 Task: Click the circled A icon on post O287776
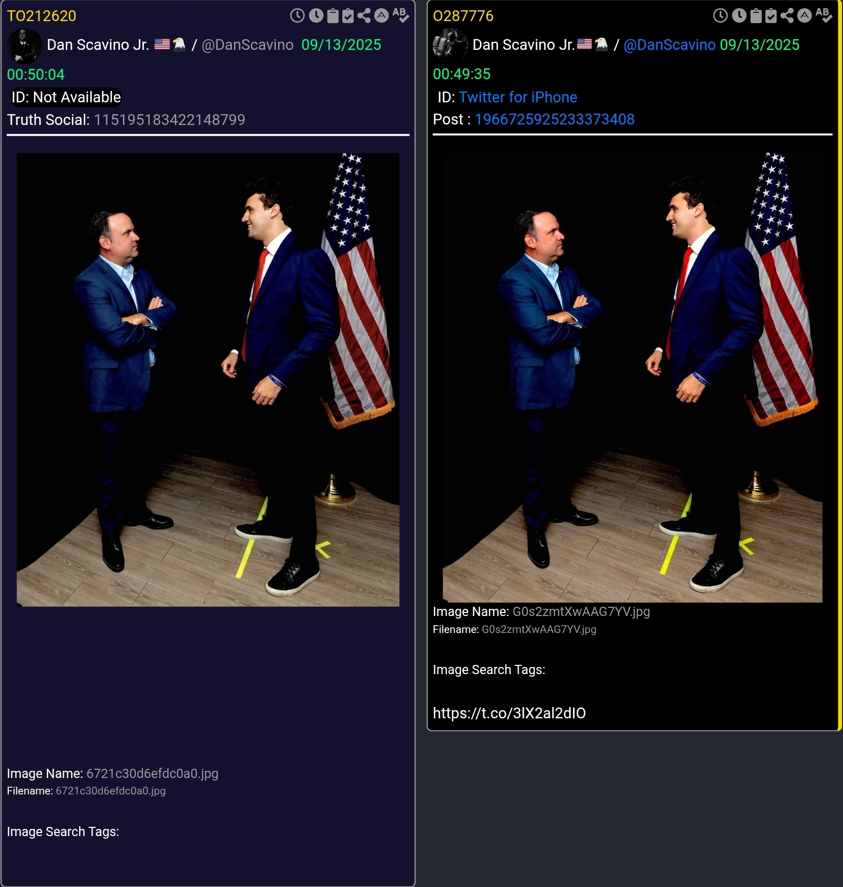[804, 16]
